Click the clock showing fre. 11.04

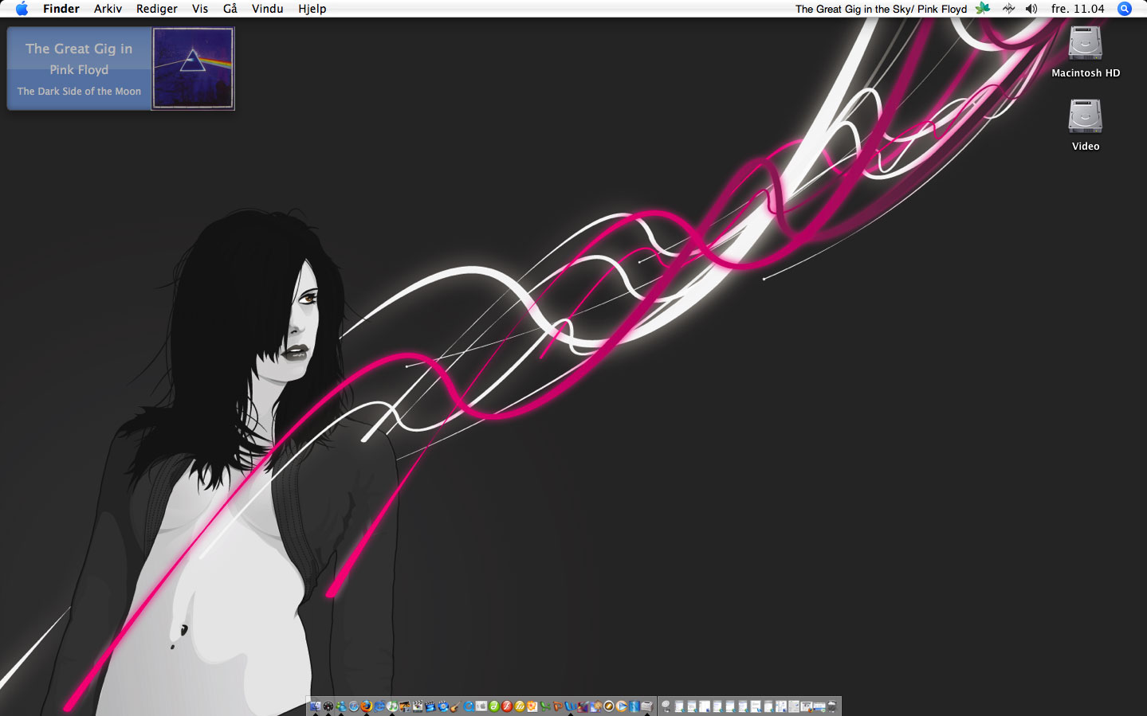tap(1078, 9)
